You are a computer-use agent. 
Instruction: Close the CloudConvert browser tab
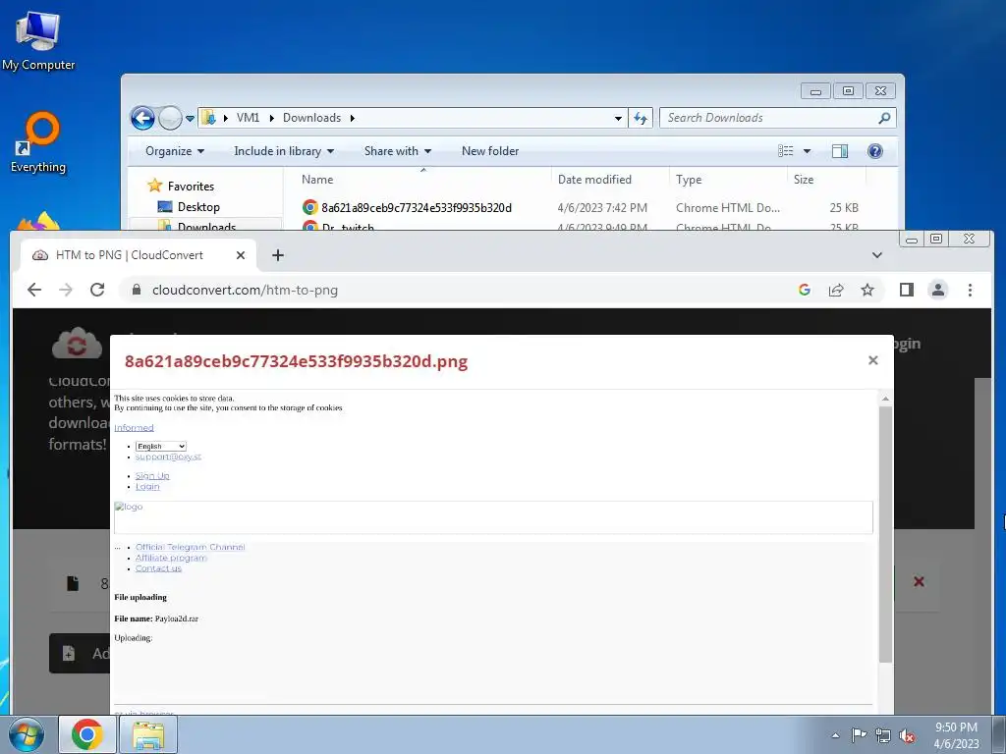tap(241, 255)
